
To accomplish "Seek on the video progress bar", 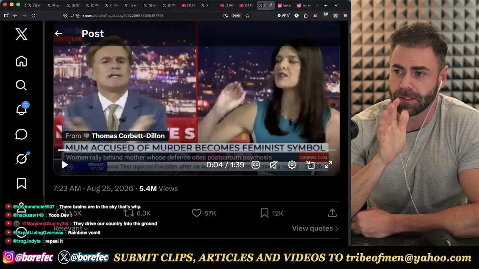I will tap(196, 150).
